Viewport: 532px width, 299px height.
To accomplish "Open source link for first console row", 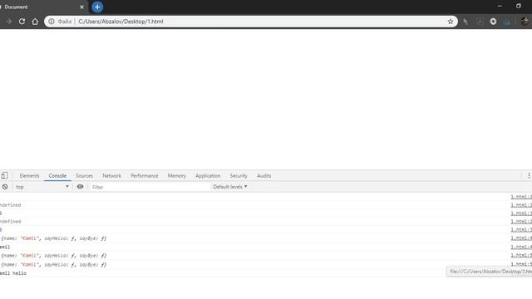I will [x=521, y=197].
